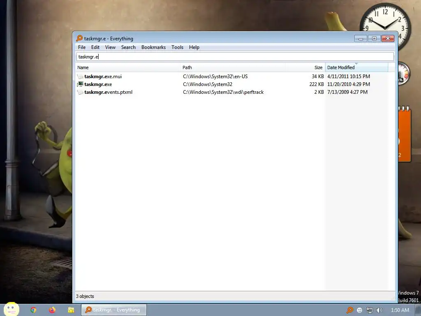This screenshot has height=316, width=421.
Task: Open the Bookmarks menu
Action: coord(154,47)
